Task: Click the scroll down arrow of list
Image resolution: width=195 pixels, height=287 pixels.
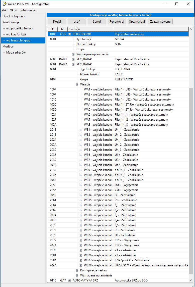Action: click(191, 280)
